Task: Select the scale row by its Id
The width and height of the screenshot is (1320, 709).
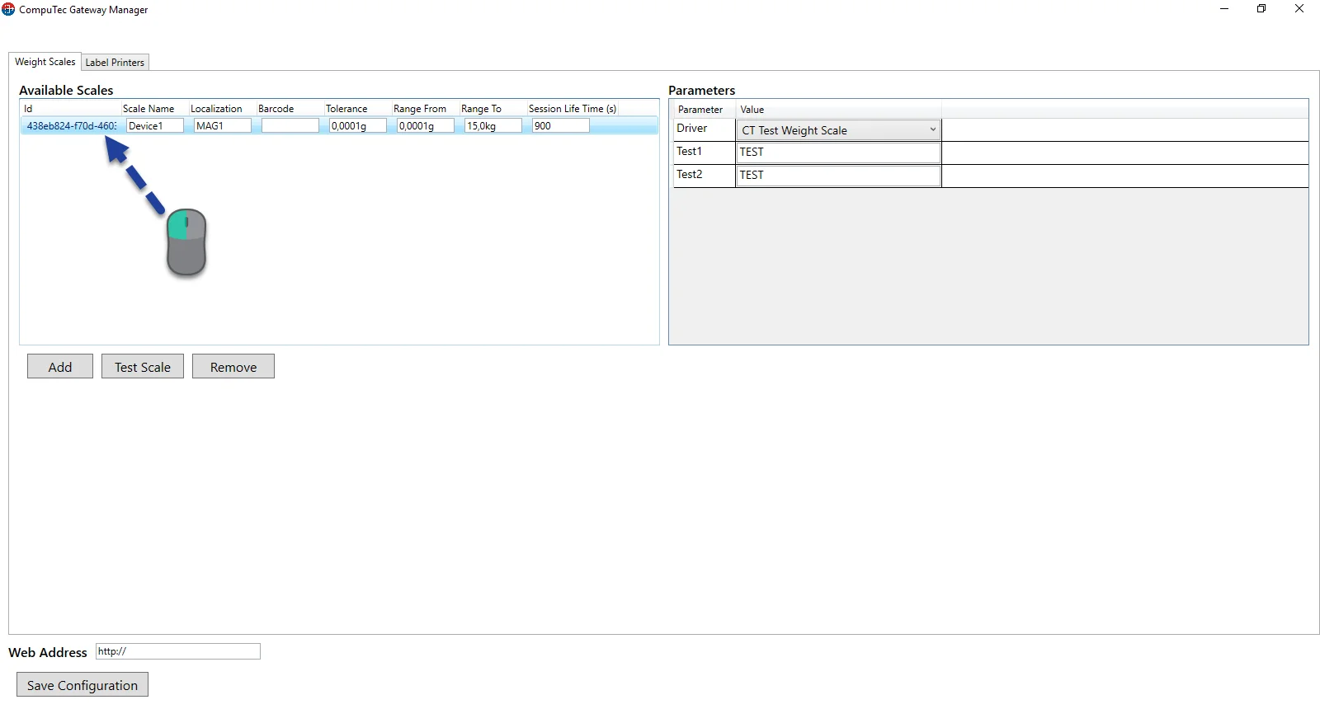Action: pos(71,126)
